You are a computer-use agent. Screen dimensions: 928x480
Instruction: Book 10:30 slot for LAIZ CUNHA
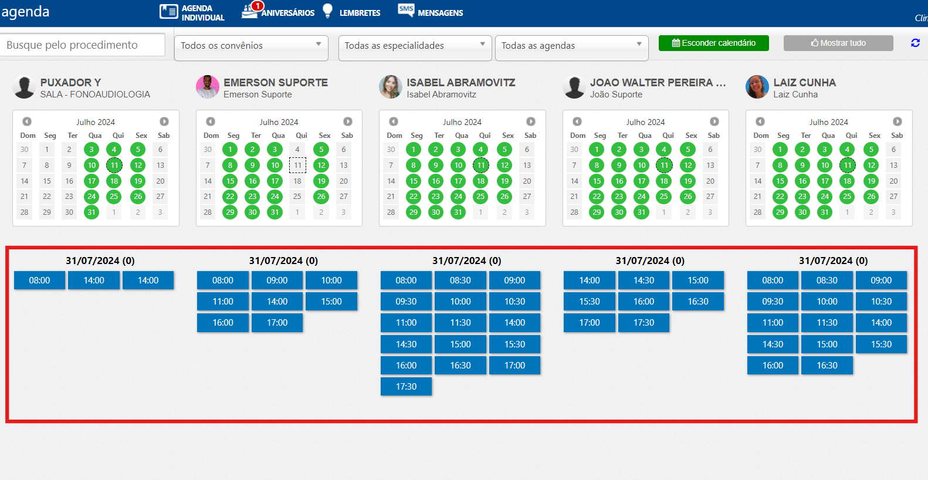(882, 302)
